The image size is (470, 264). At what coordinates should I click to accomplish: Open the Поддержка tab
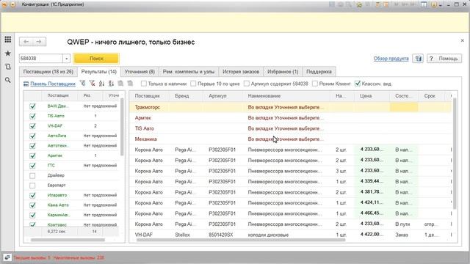(x=319, y=72)
